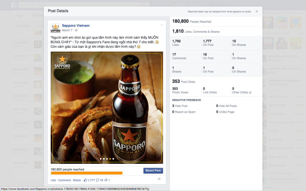Click the thumbs-up icon next to 1,777
The height and width of the screenshot is (191, 306).
point(85,180)
